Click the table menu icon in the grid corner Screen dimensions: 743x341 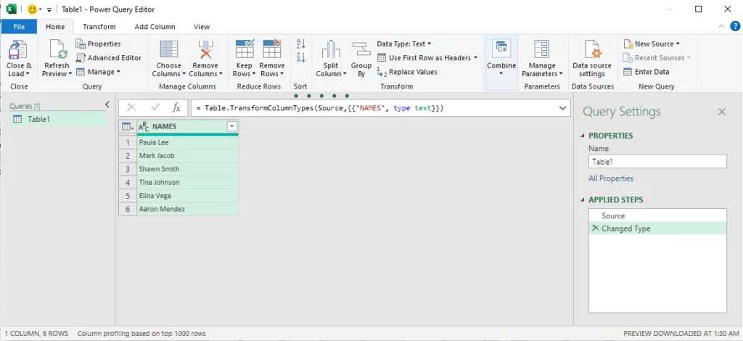(128, 126)
